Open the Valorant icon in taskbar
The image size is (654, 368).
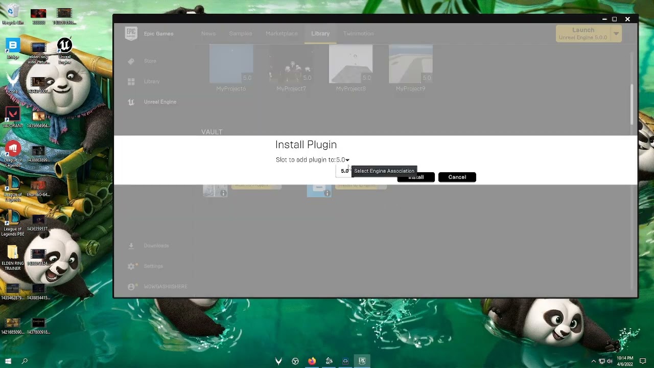[x=278, y=361]
